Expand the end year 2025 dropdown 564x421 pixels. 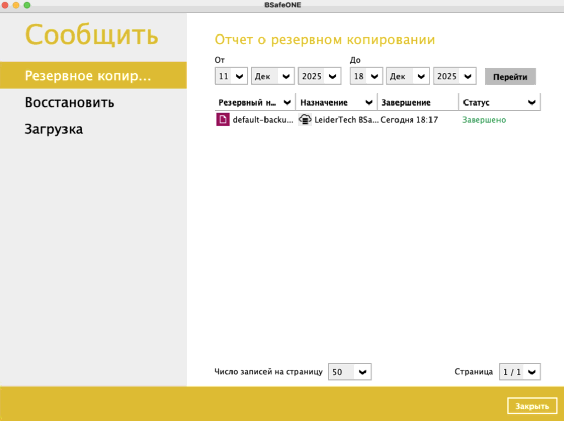click(454, 77)
